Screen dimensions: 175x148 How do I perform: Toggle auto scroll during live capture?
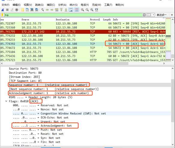tap(71, 10)
